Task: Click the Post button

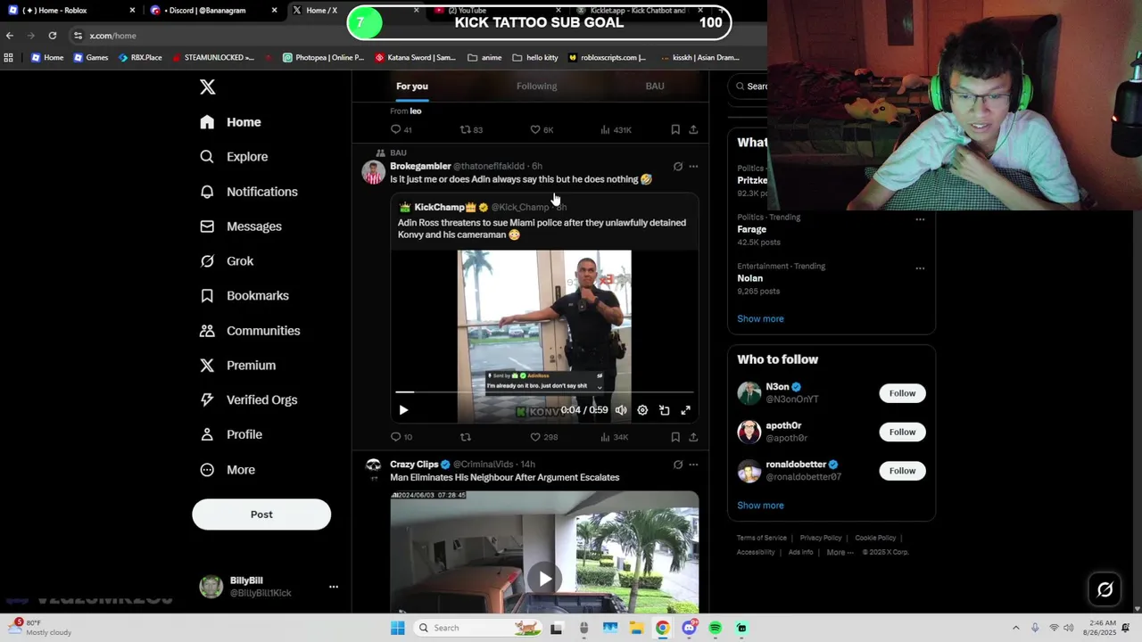Action: pos(261,514)
